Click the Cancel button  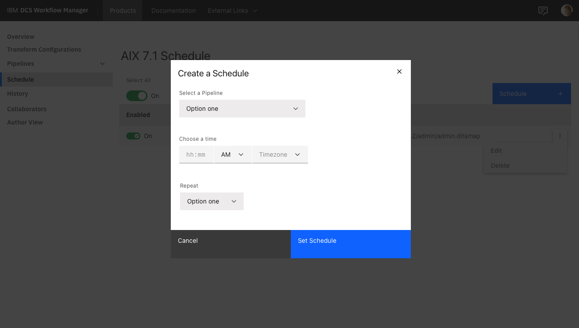(x=231, y=244)
